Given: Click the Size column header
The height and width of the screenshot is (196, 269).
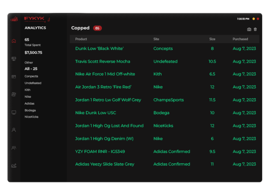Looking at the screenshot, I should coord(212,39).
